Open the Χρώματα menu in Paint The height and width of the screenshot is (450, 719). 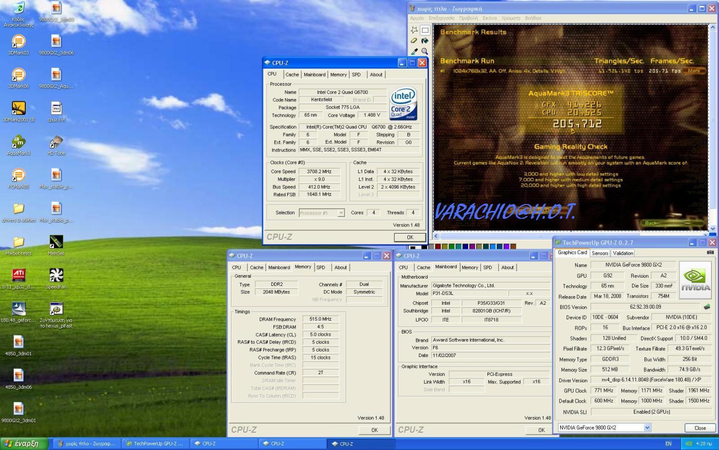510,18
